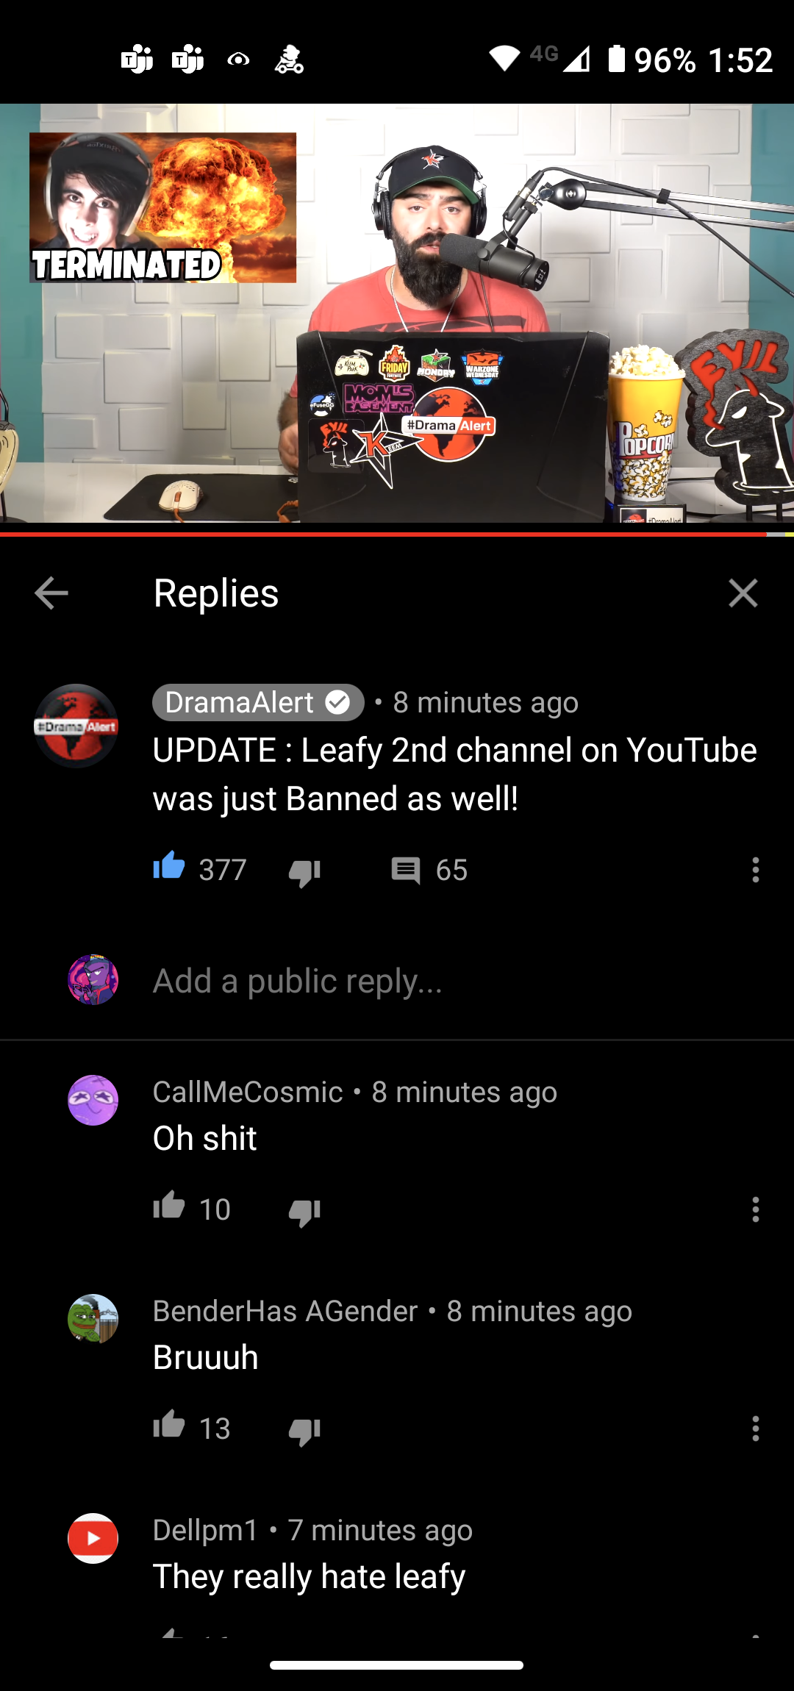Open more options for DramaAlert's comment
The height and width of the screenshot is (1691, 794).
coord(755,870)
